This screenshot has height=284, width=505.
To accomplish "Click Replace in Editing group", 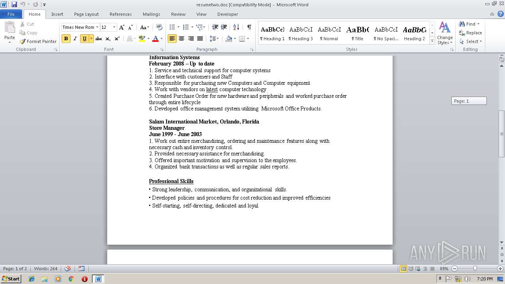I will [x=470, y=33].
